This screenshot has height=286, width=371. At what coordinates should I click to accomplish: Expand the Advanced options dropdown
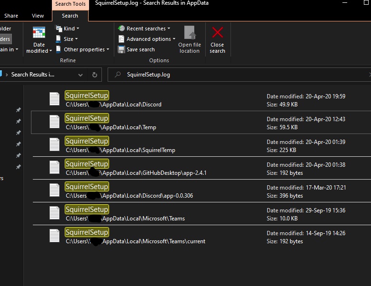174,39
